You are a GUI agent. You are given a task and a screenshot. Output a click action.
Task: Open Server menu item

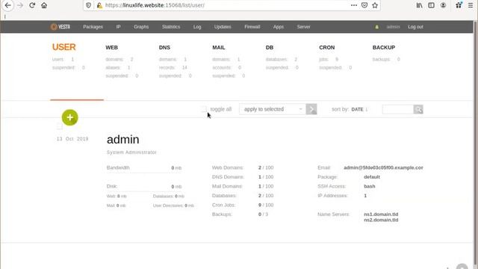pyautogui.click(x=304, y=27)
